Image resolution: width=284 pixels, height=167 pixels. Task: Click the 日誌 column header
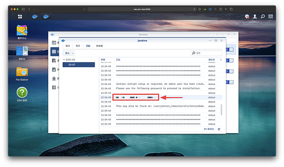(161, 60)
